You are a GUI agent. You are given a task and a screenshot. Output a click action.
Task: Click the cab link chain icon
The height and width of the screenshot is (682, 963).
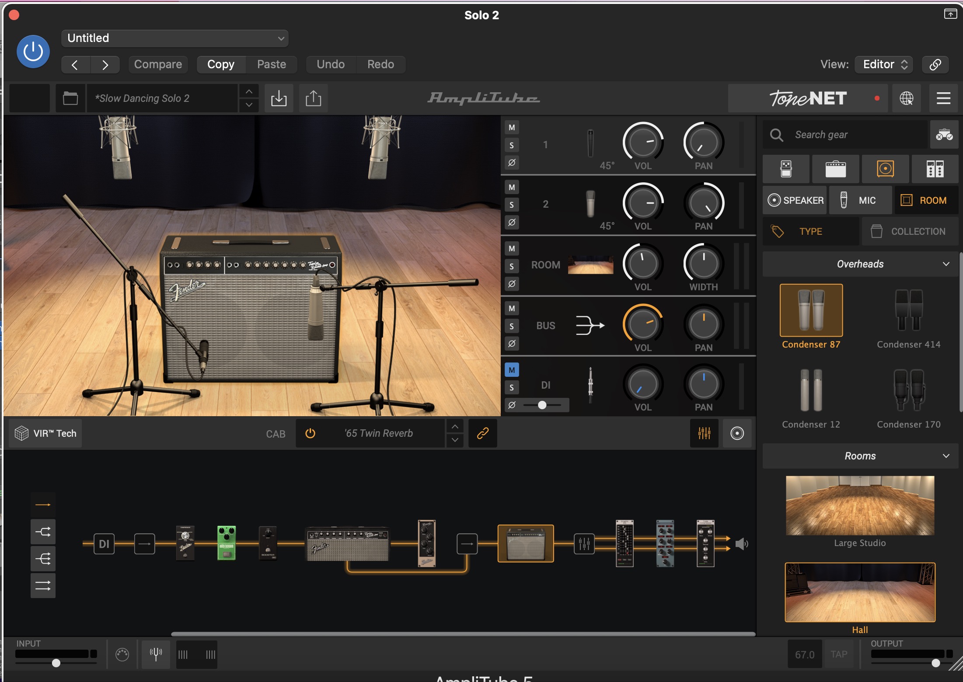click(482, 433)
